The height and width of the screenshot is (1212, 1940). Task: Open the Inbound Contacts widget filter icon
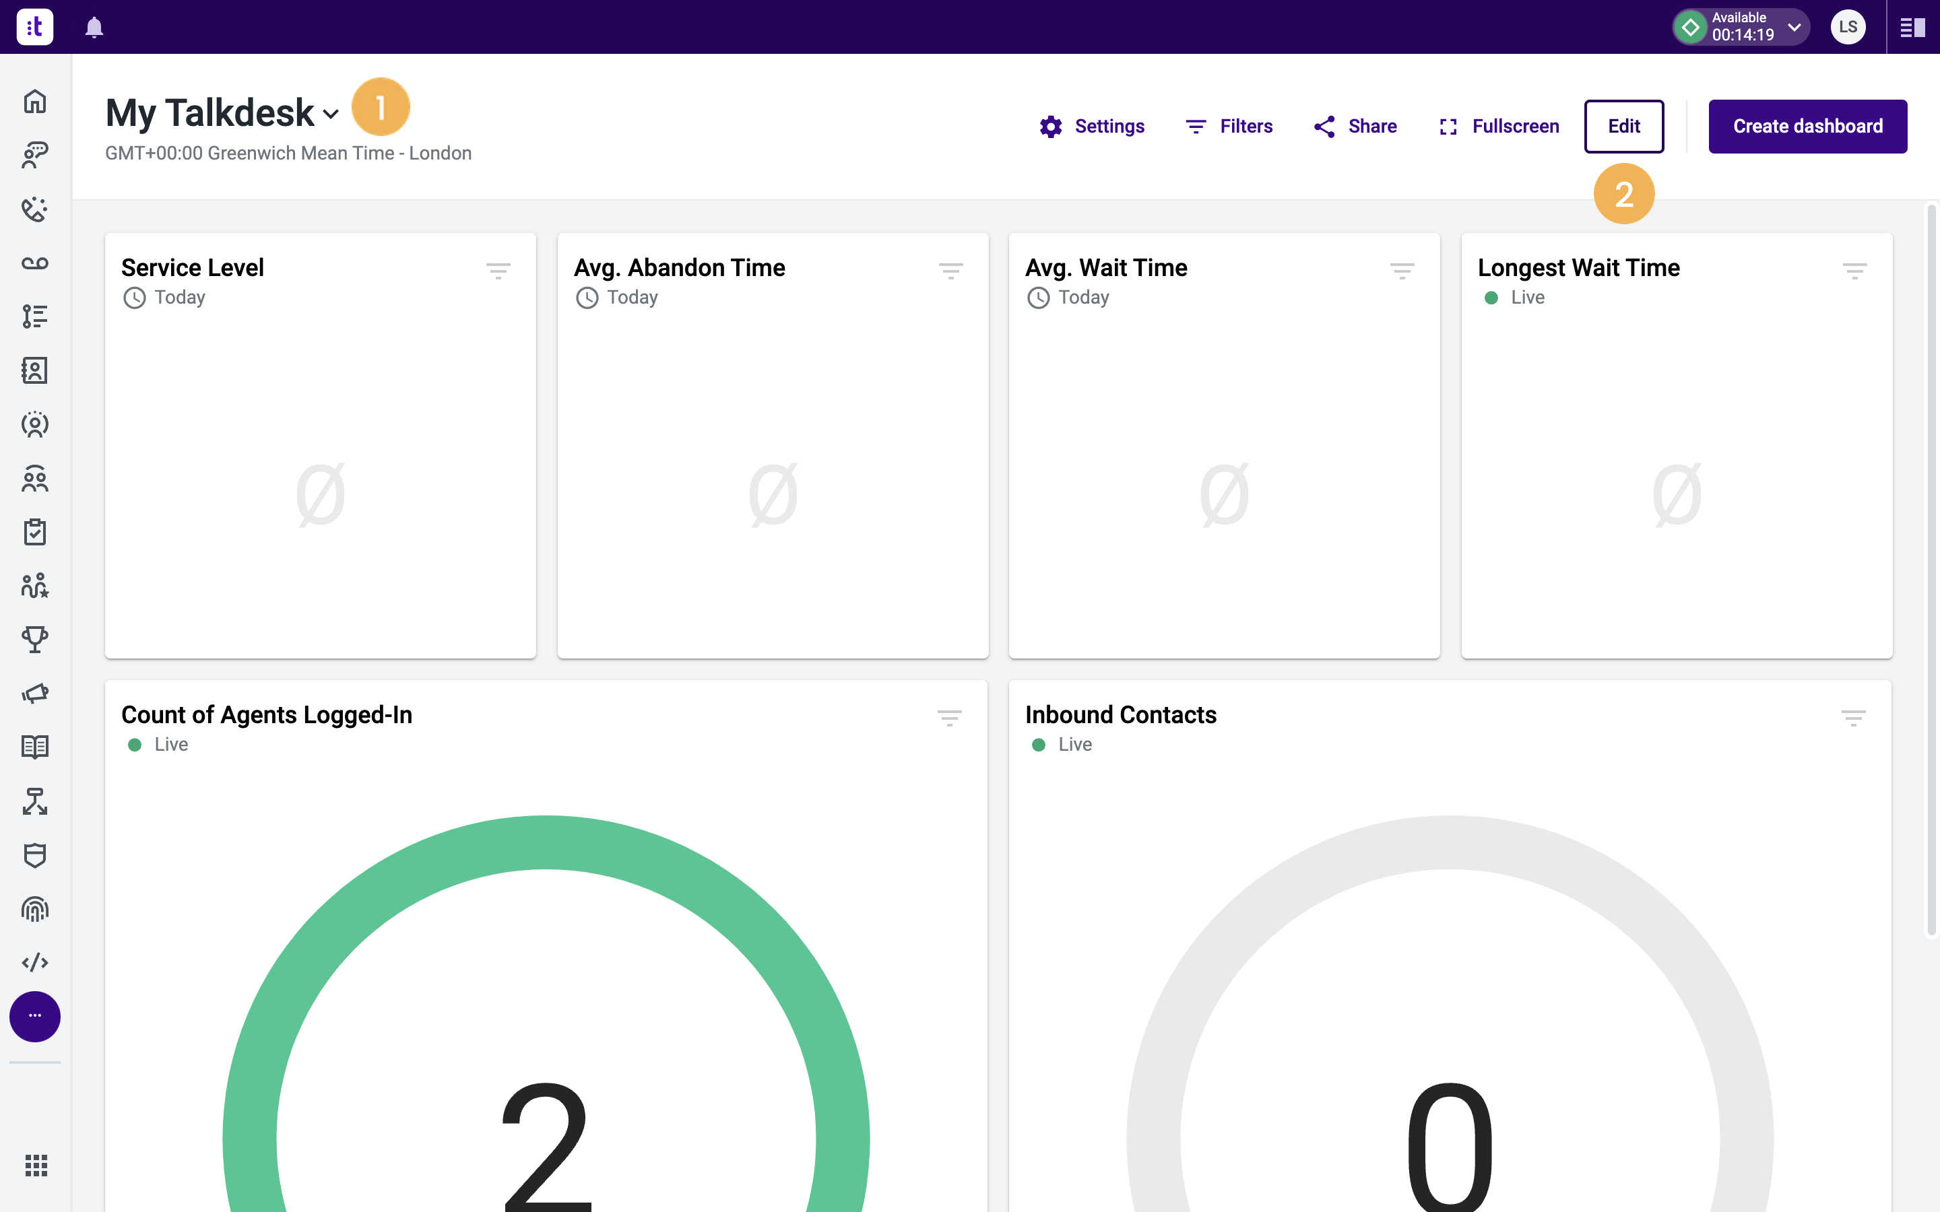(1853, 718)
